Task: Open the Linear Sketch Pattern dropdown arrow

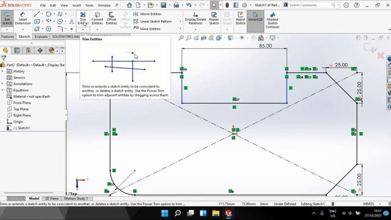Action: tap(180, 21)
